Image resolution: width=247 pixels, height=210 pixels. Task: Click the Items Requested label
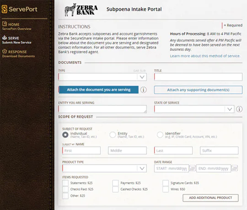coord(75,177)
